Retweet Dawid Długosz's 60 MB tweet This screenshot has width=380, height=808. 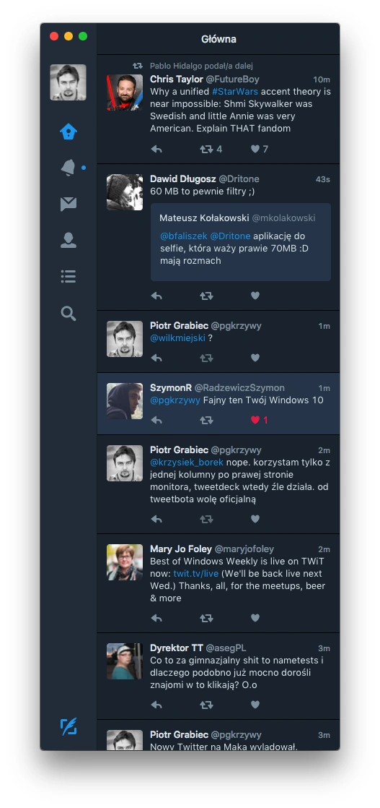pyautogui.click(x=206, y=296)
